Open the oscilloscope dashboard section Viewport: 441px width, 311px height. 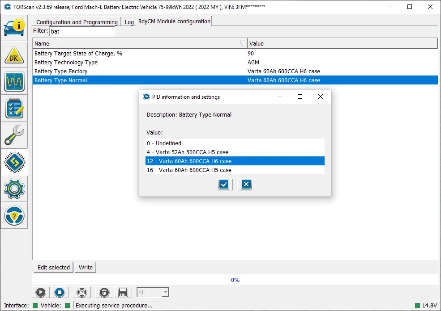pos(14,82)
